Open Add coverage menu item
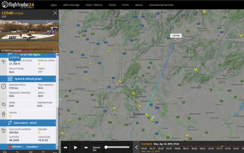Image resolution: width=244 pixels, height=153 pixels. [x=71, y=5]
